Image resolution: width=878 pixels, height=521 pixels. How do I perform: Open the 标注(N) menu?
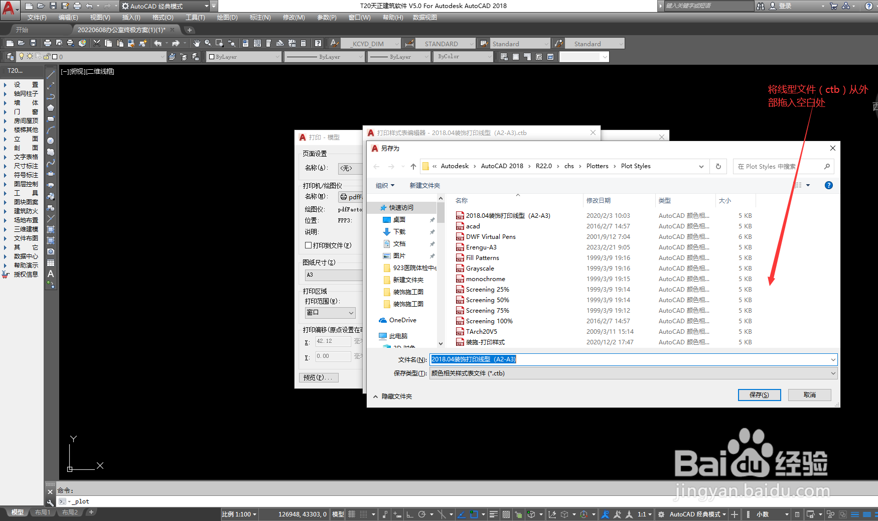tap(260, 18)
